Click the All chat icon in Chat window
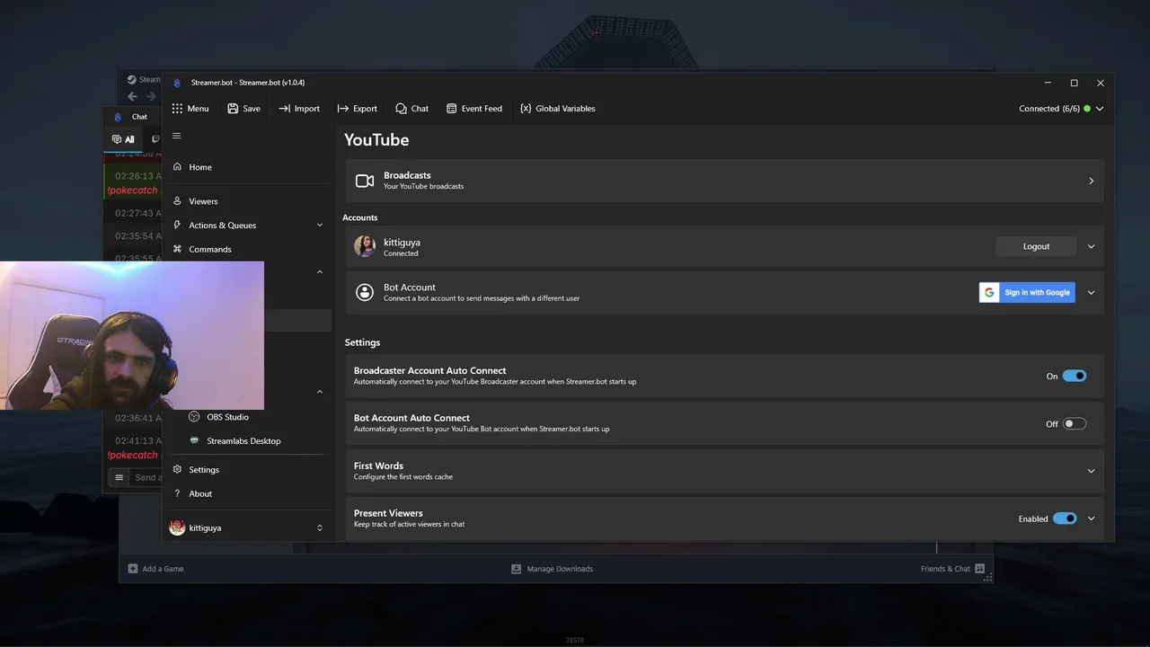The image size is (1150, 647). [x=117, y=139]
